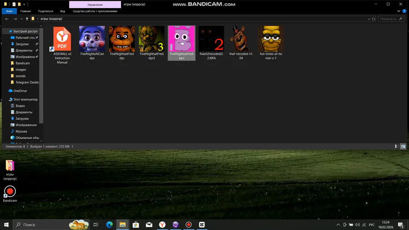Open the ASIO4ALL v2 Instruction Manual PDF
This screenshot has height=230, width=409.
(x=62, y=45)
